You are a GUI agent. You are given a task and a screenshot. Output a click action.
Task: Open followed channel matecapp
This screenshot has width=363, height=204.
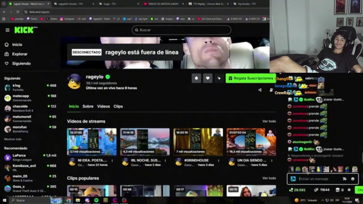[30, 98]
